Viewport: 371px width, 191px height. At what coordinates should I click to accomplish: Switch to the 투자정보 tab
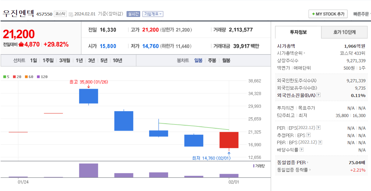pos(298,32)
